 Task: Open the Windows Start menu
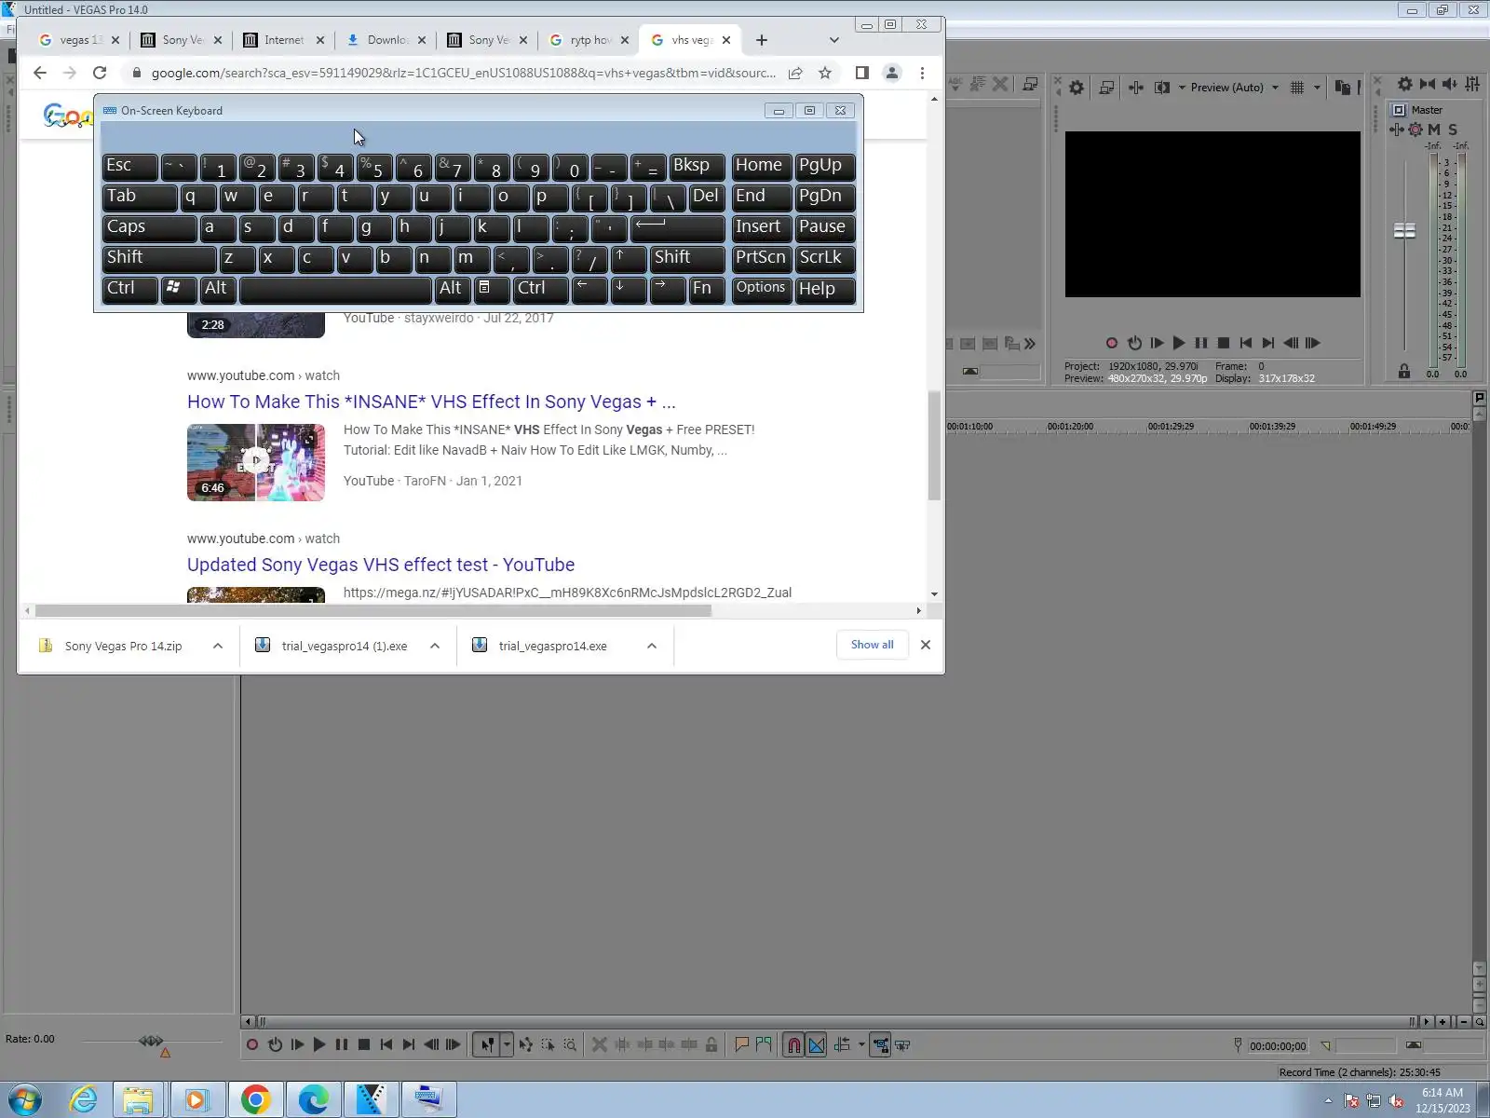pos(23,1099)
